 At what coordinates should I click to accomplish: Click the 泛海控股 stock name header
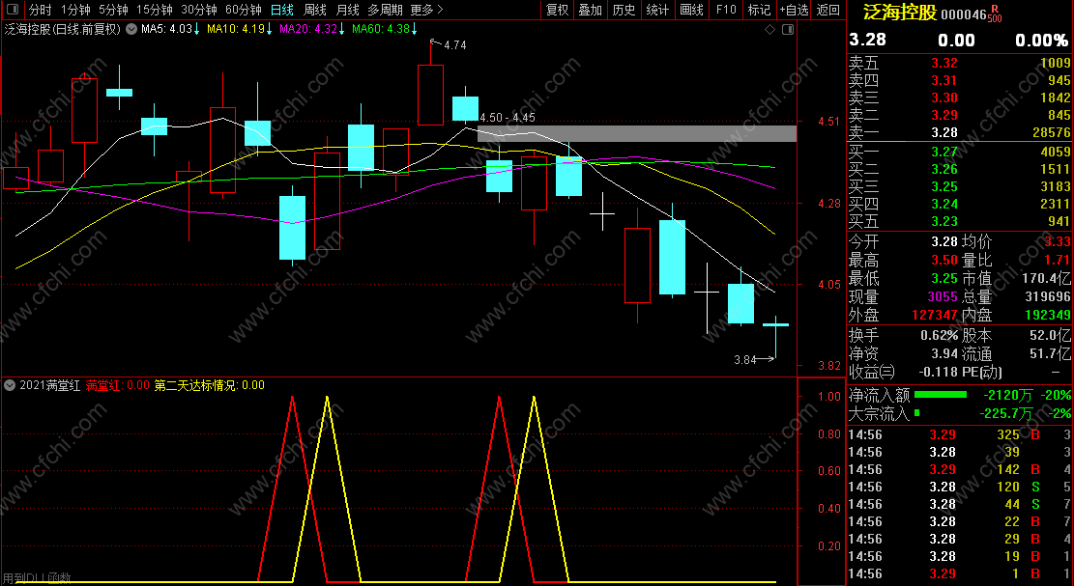click(x=899, y=13)
